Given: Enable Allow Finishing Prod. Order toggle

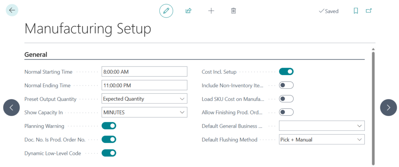Looking at the screenshot, I should point(286,113).
